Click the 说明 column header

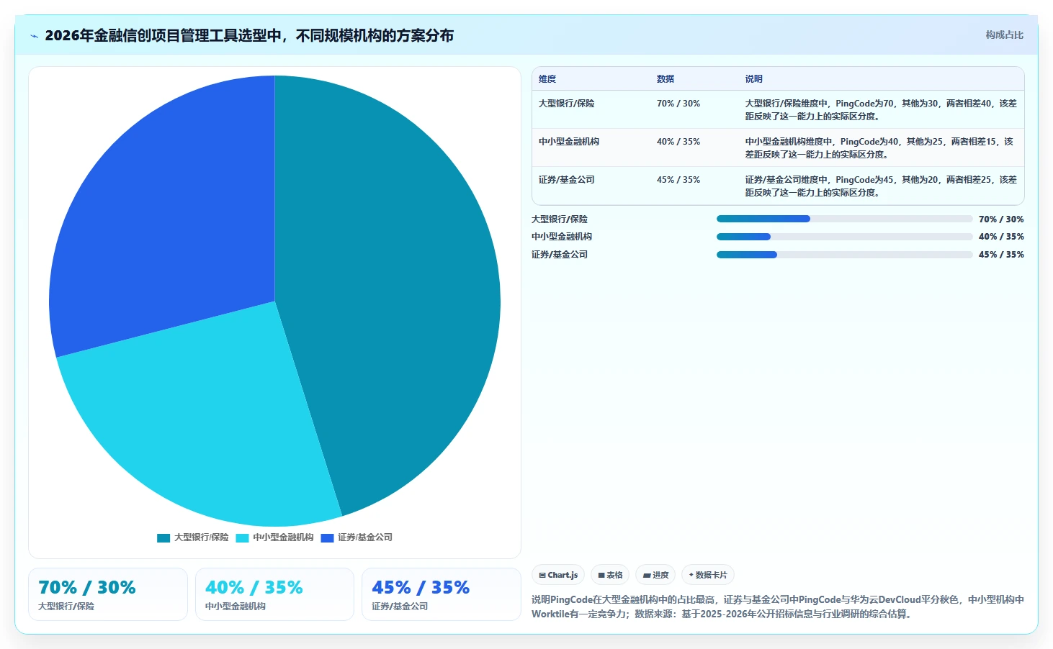(x=754, y=79)
